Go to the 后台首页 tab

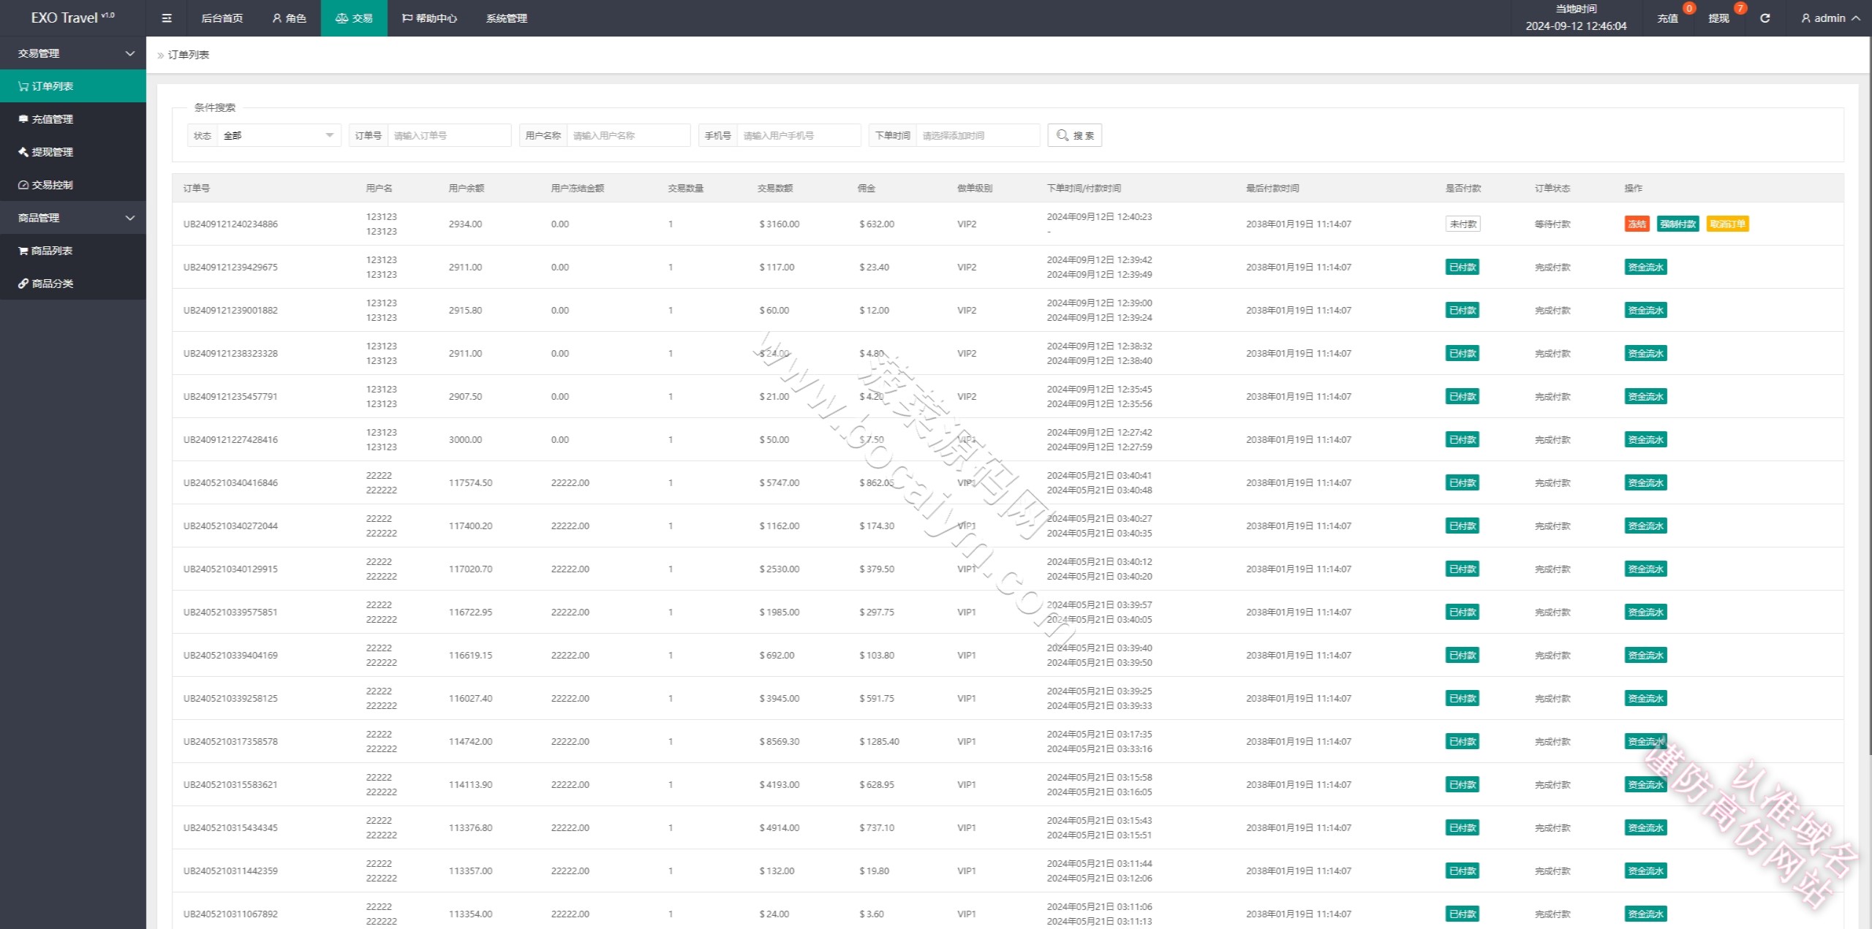pos(222,18)
